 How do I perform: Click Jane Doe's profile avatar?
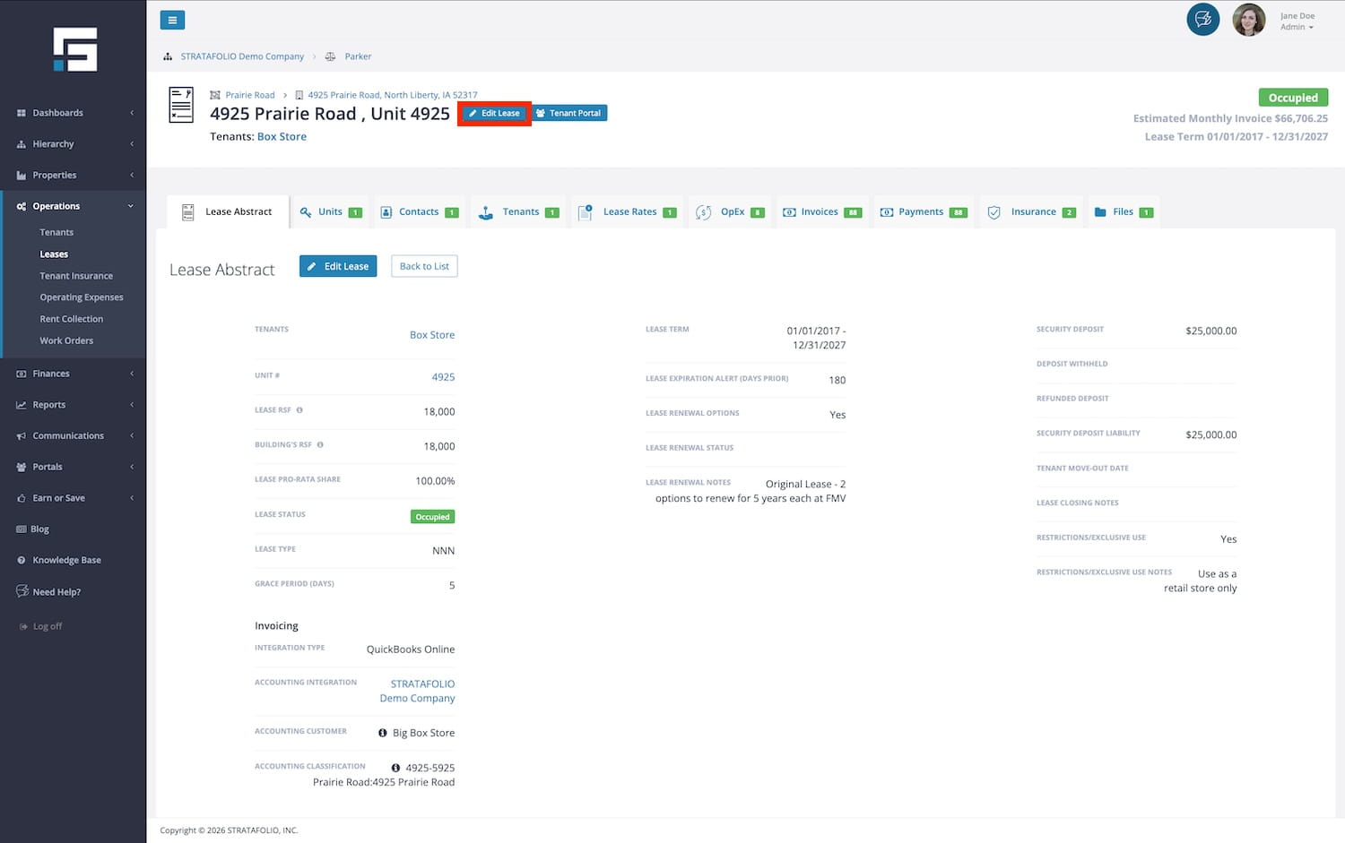(1248, 20)
